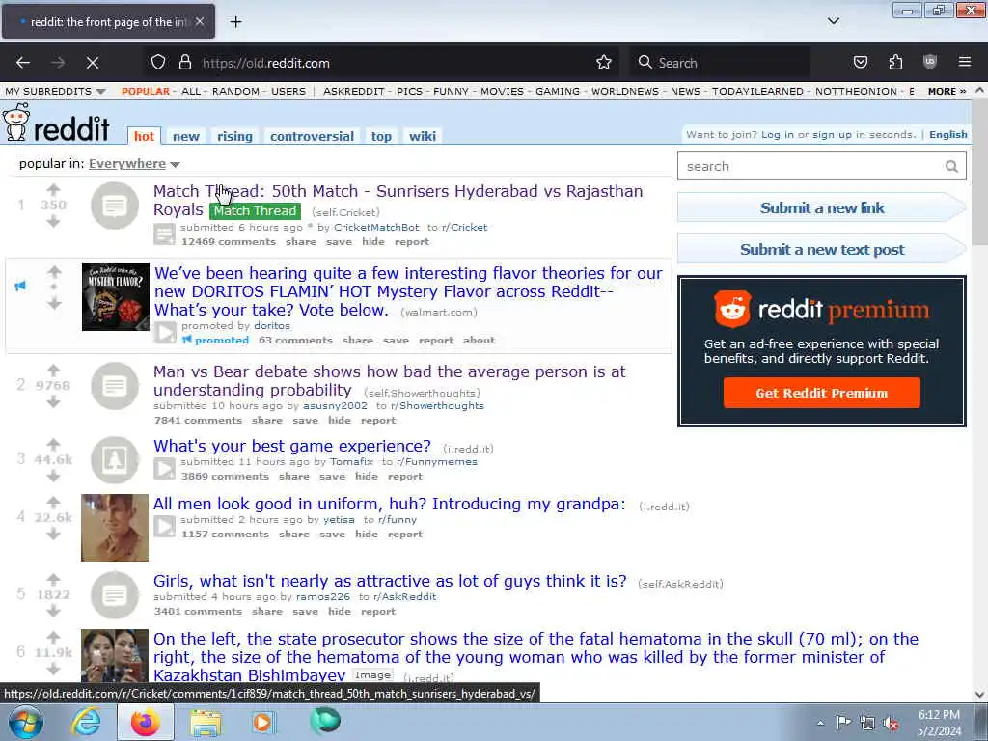Viewport: 988px width, 741px height.
Task: Switch to the top tab
Action: 381,136
